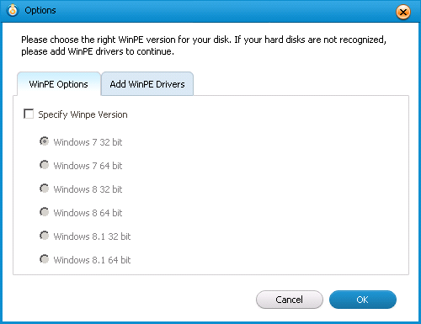Screen dimensions: 421x324
Task: Enable the Specify Winpe Version checkbox
Action: [x=29, y=114]
